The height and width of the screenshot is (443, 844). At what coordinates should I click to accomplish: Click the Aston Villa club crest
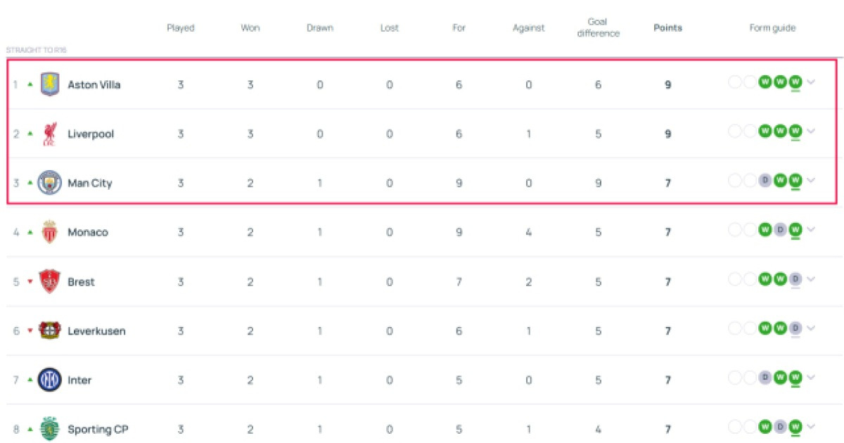(x=49, y=84)
